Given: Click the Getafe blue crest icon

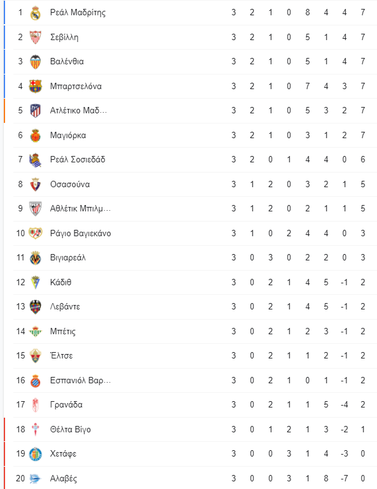Looking at the screenshot, I should (35, 454).
